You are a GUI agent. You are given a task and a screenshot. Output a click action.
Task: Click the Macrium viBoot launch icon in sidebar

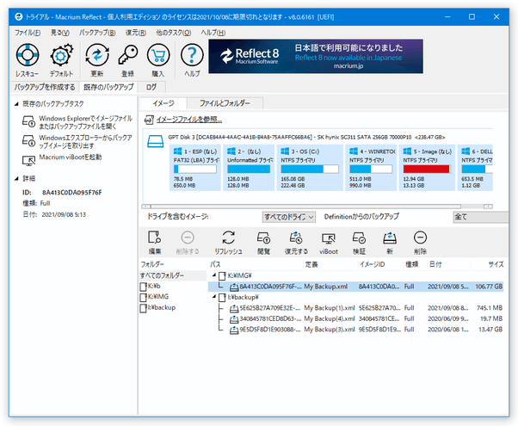(x=28, y=161)
